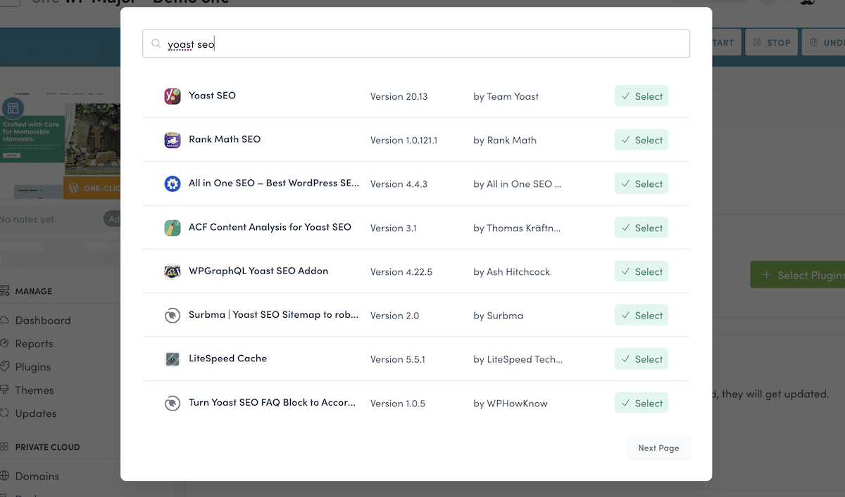Click the Version 4.4.3 text
This screenshot has height=497, width=845.
(x=399, y=183)
